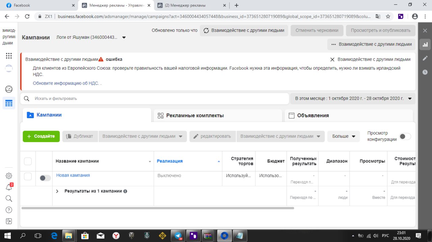
Task: Click Отменить черновики button
Action: (317, 30)
